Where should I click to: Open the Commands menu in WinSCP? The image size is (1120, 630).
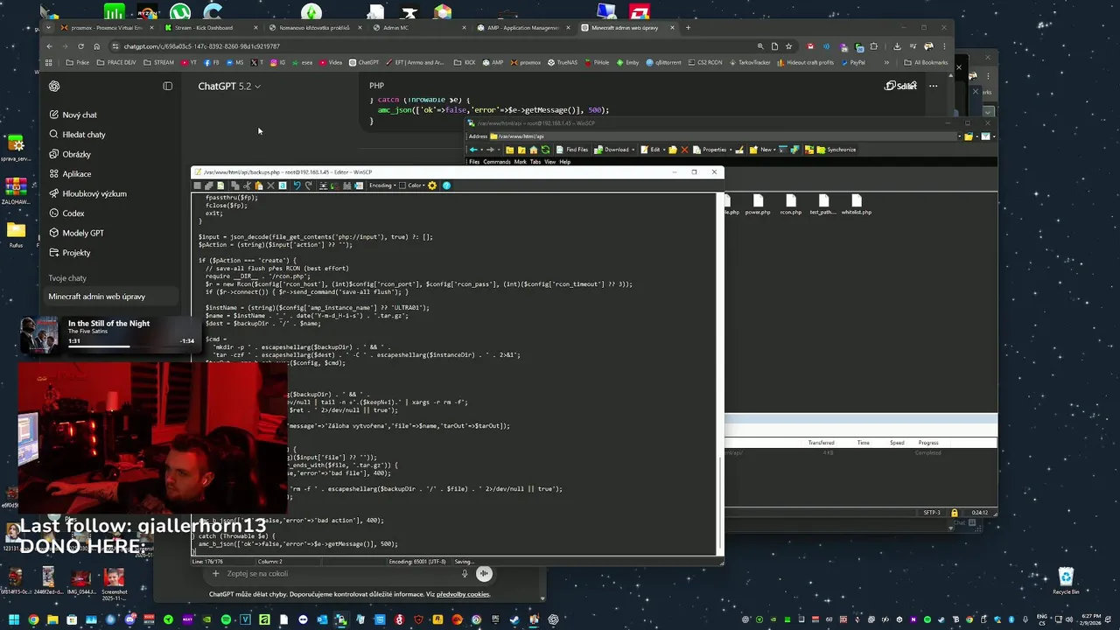(x=497, y=162)
